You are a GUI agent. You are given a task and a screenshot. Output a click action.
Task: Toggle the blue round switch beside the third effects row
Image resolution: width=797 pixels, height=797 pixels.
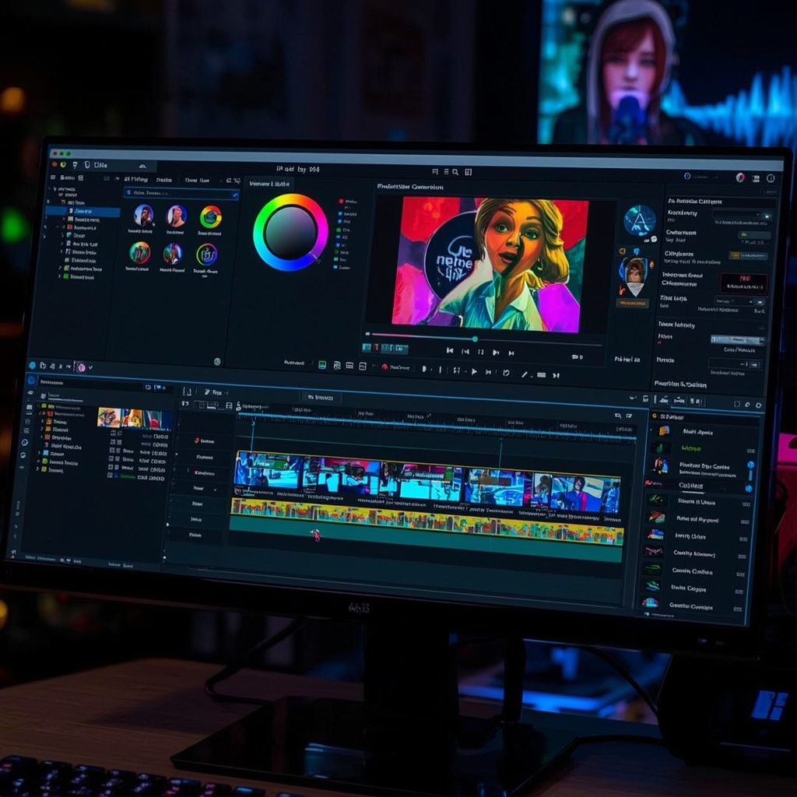(750, 465)
